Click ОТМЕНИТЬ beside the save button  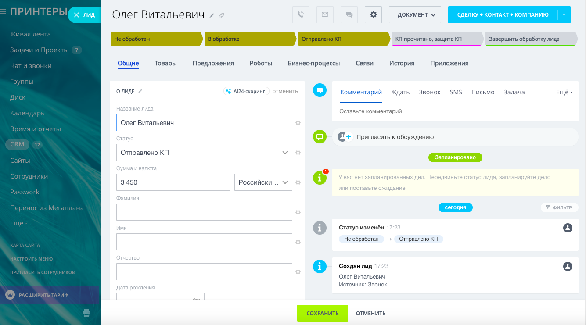tap(371, 314)
